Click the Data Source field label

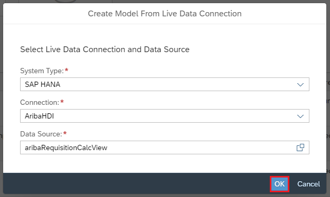click(x=41, y=134)
